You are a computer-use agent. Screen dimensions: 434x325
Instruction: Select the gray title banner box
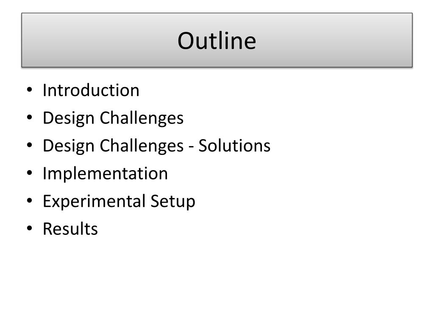tap(217, 40)
